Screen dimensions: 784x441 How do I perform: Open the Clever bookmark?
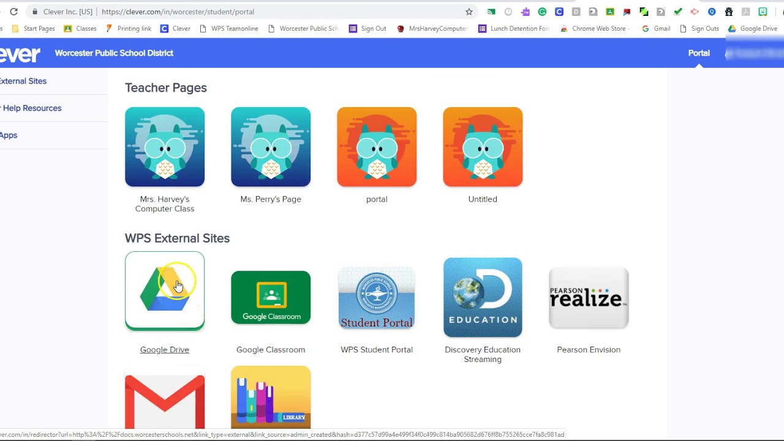tap(175, 28)
